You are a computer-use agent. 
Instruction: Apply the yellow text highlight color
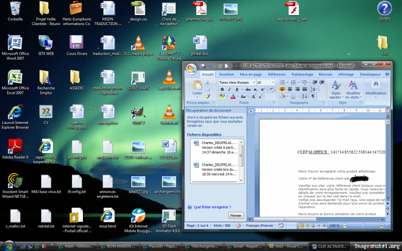[x=222, y=96]
